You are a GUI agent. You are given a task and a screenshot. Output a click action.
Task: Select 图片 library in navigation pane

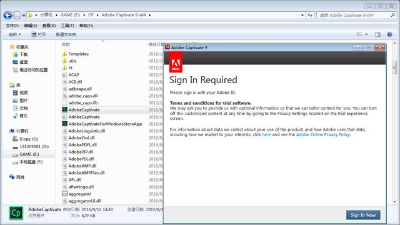(24, 100)
